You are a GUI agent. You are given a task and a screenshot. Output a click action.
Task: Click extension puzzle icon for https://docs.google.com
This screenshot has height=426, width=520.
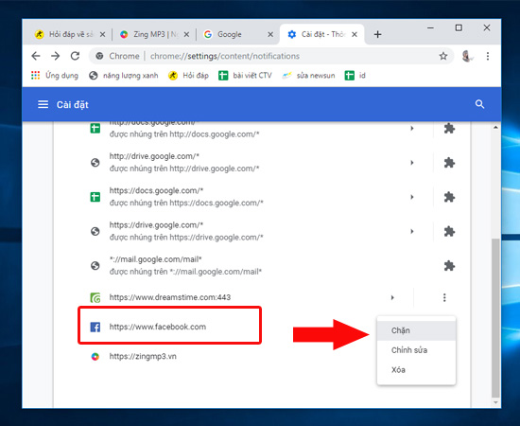pos(449,197)
